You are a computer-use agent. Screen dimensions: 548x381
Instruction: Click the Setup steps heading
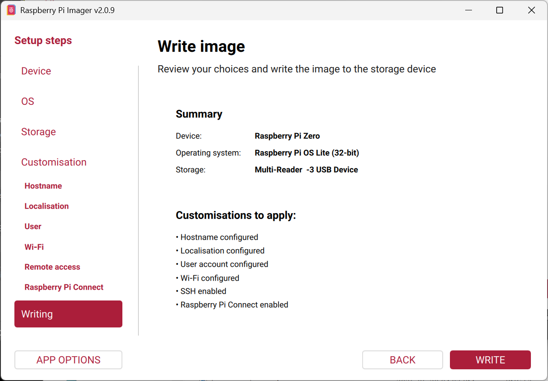tap(43, 40)
